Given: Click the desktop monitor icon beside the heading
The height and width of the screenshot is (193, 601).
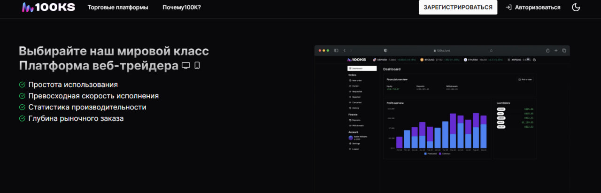Looking at the screenshot, I should click(x=186, y=65).
